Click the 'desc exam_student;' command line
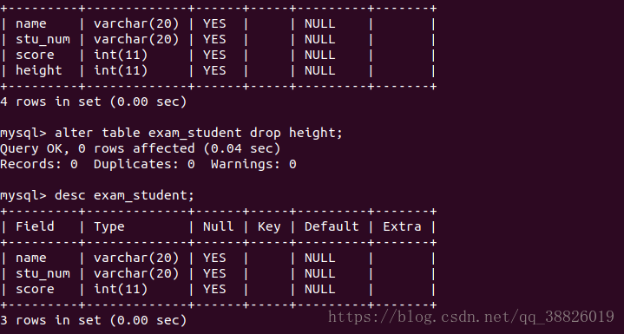 [124, 196]
